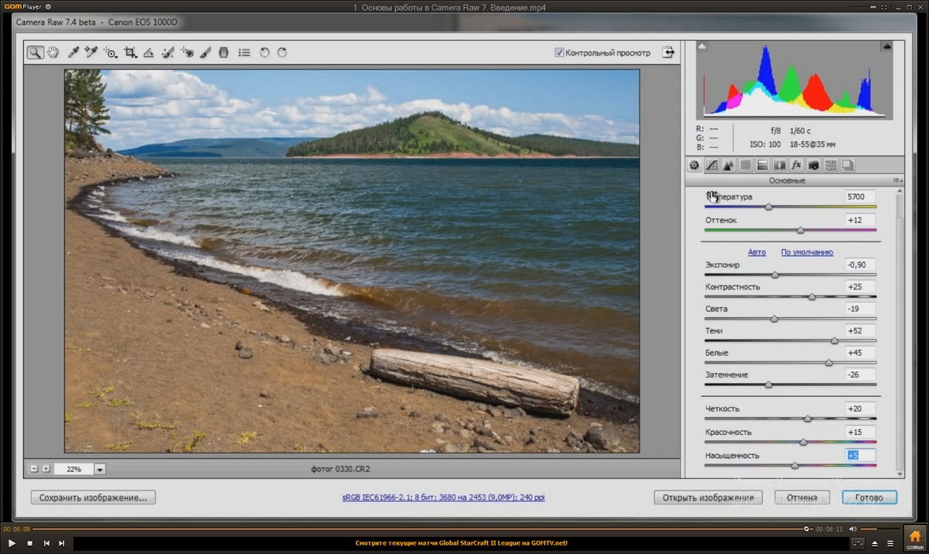This screenshot has height=554, width=929.
Task: Open the zoom level dropdown
Action: point(100,469)
